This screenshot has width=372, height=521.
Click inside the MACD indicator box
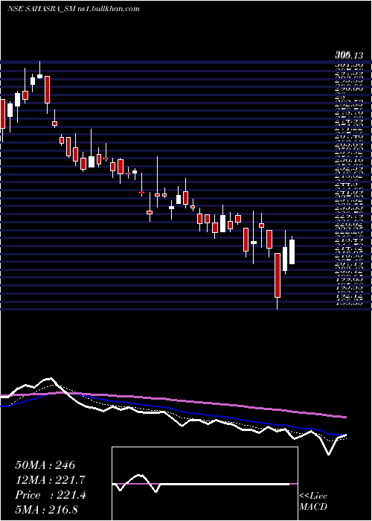205,484
